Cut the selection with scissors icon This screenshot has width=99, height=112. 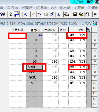click(x=58, y=14)
